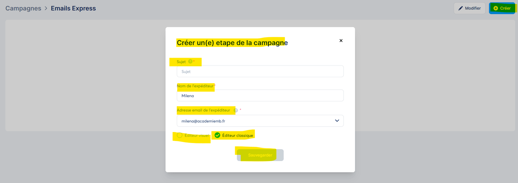Open the sender email address dropdown
Screen dimensions: 518x183
pos(260,121)
